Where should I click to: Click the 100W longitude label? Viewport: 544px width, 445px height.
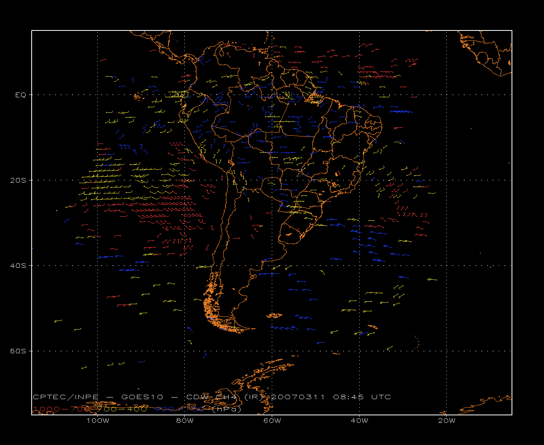click(98, 420)
